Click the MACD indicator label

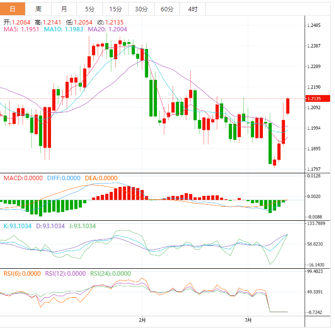tap(23, 178)
